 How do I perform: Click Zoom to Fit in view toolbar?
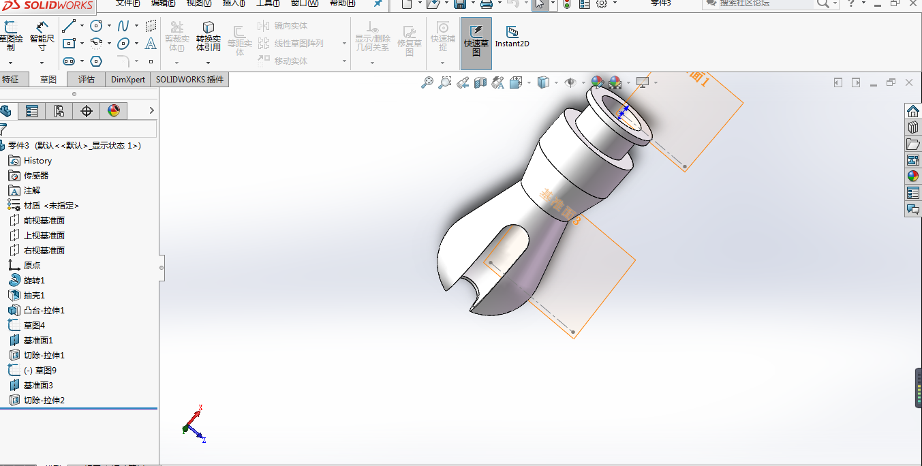point(427,82)
